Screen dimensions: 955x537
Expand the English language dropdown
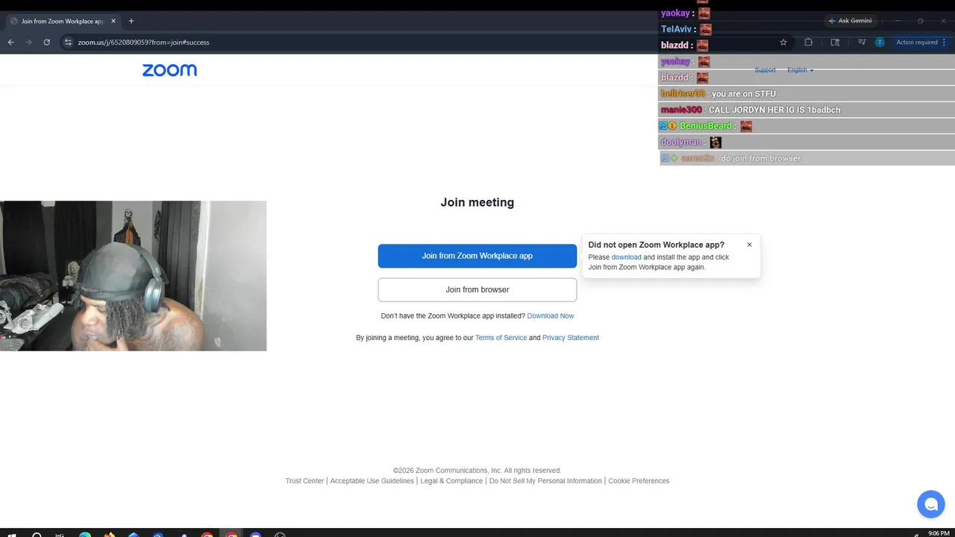coord(800,70)
